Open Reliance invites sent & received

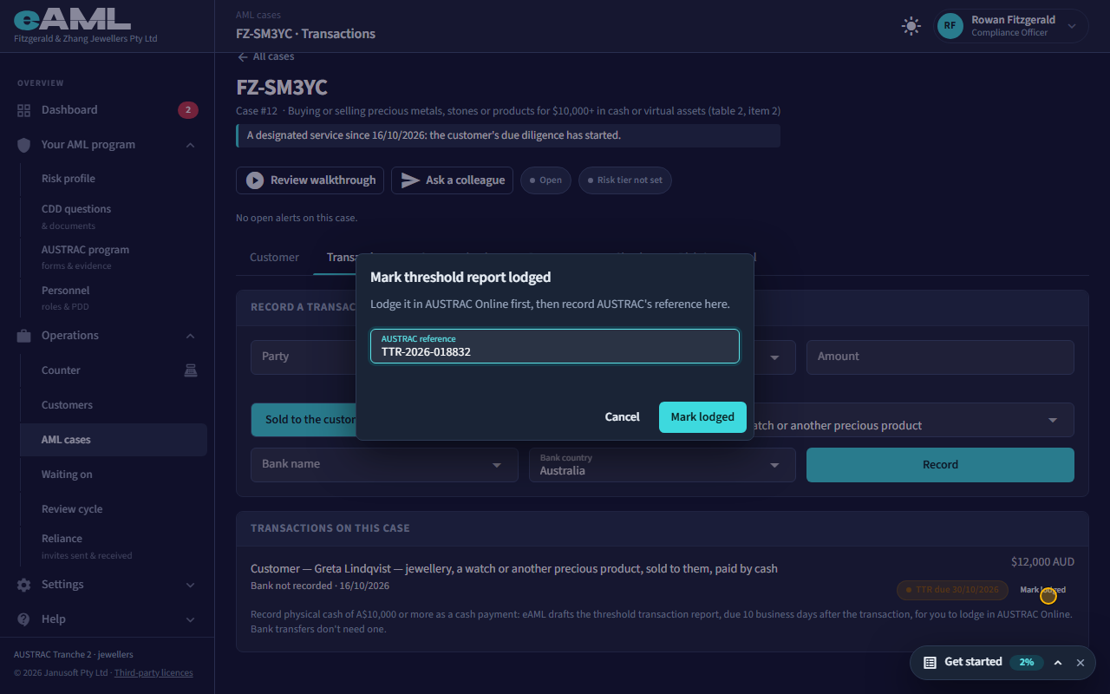coord(87,546)
